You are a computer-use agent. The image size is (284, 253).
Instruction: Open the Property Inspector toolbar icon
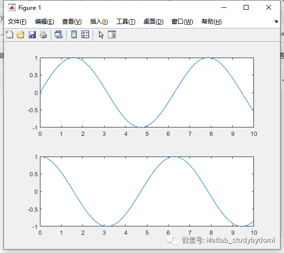[x=112, y=34]
